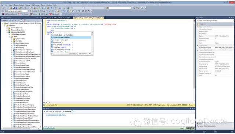Click the alphabetical sort icon in Properties panel
235x134 pixels.
coord(201,24)
